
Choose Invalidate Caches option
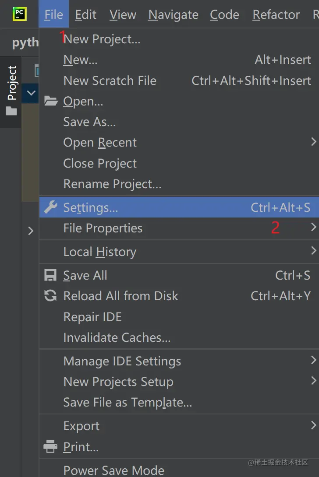(x=117, y=337)
